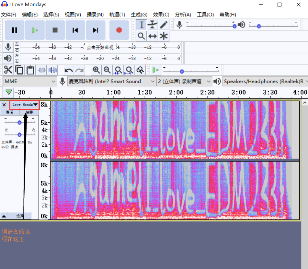Click the track Select button
Image resolution: width=308 pixels, height=269 pixels.
pos(19,216)
